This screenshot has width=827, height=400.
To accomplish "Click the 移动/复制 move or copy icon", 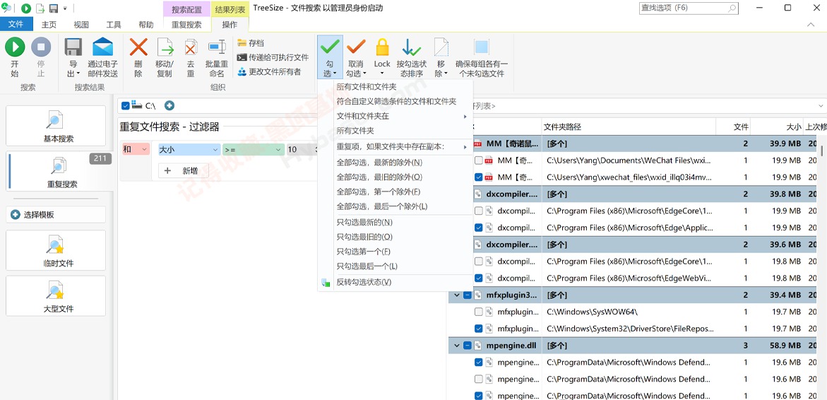I will point(165,47).
